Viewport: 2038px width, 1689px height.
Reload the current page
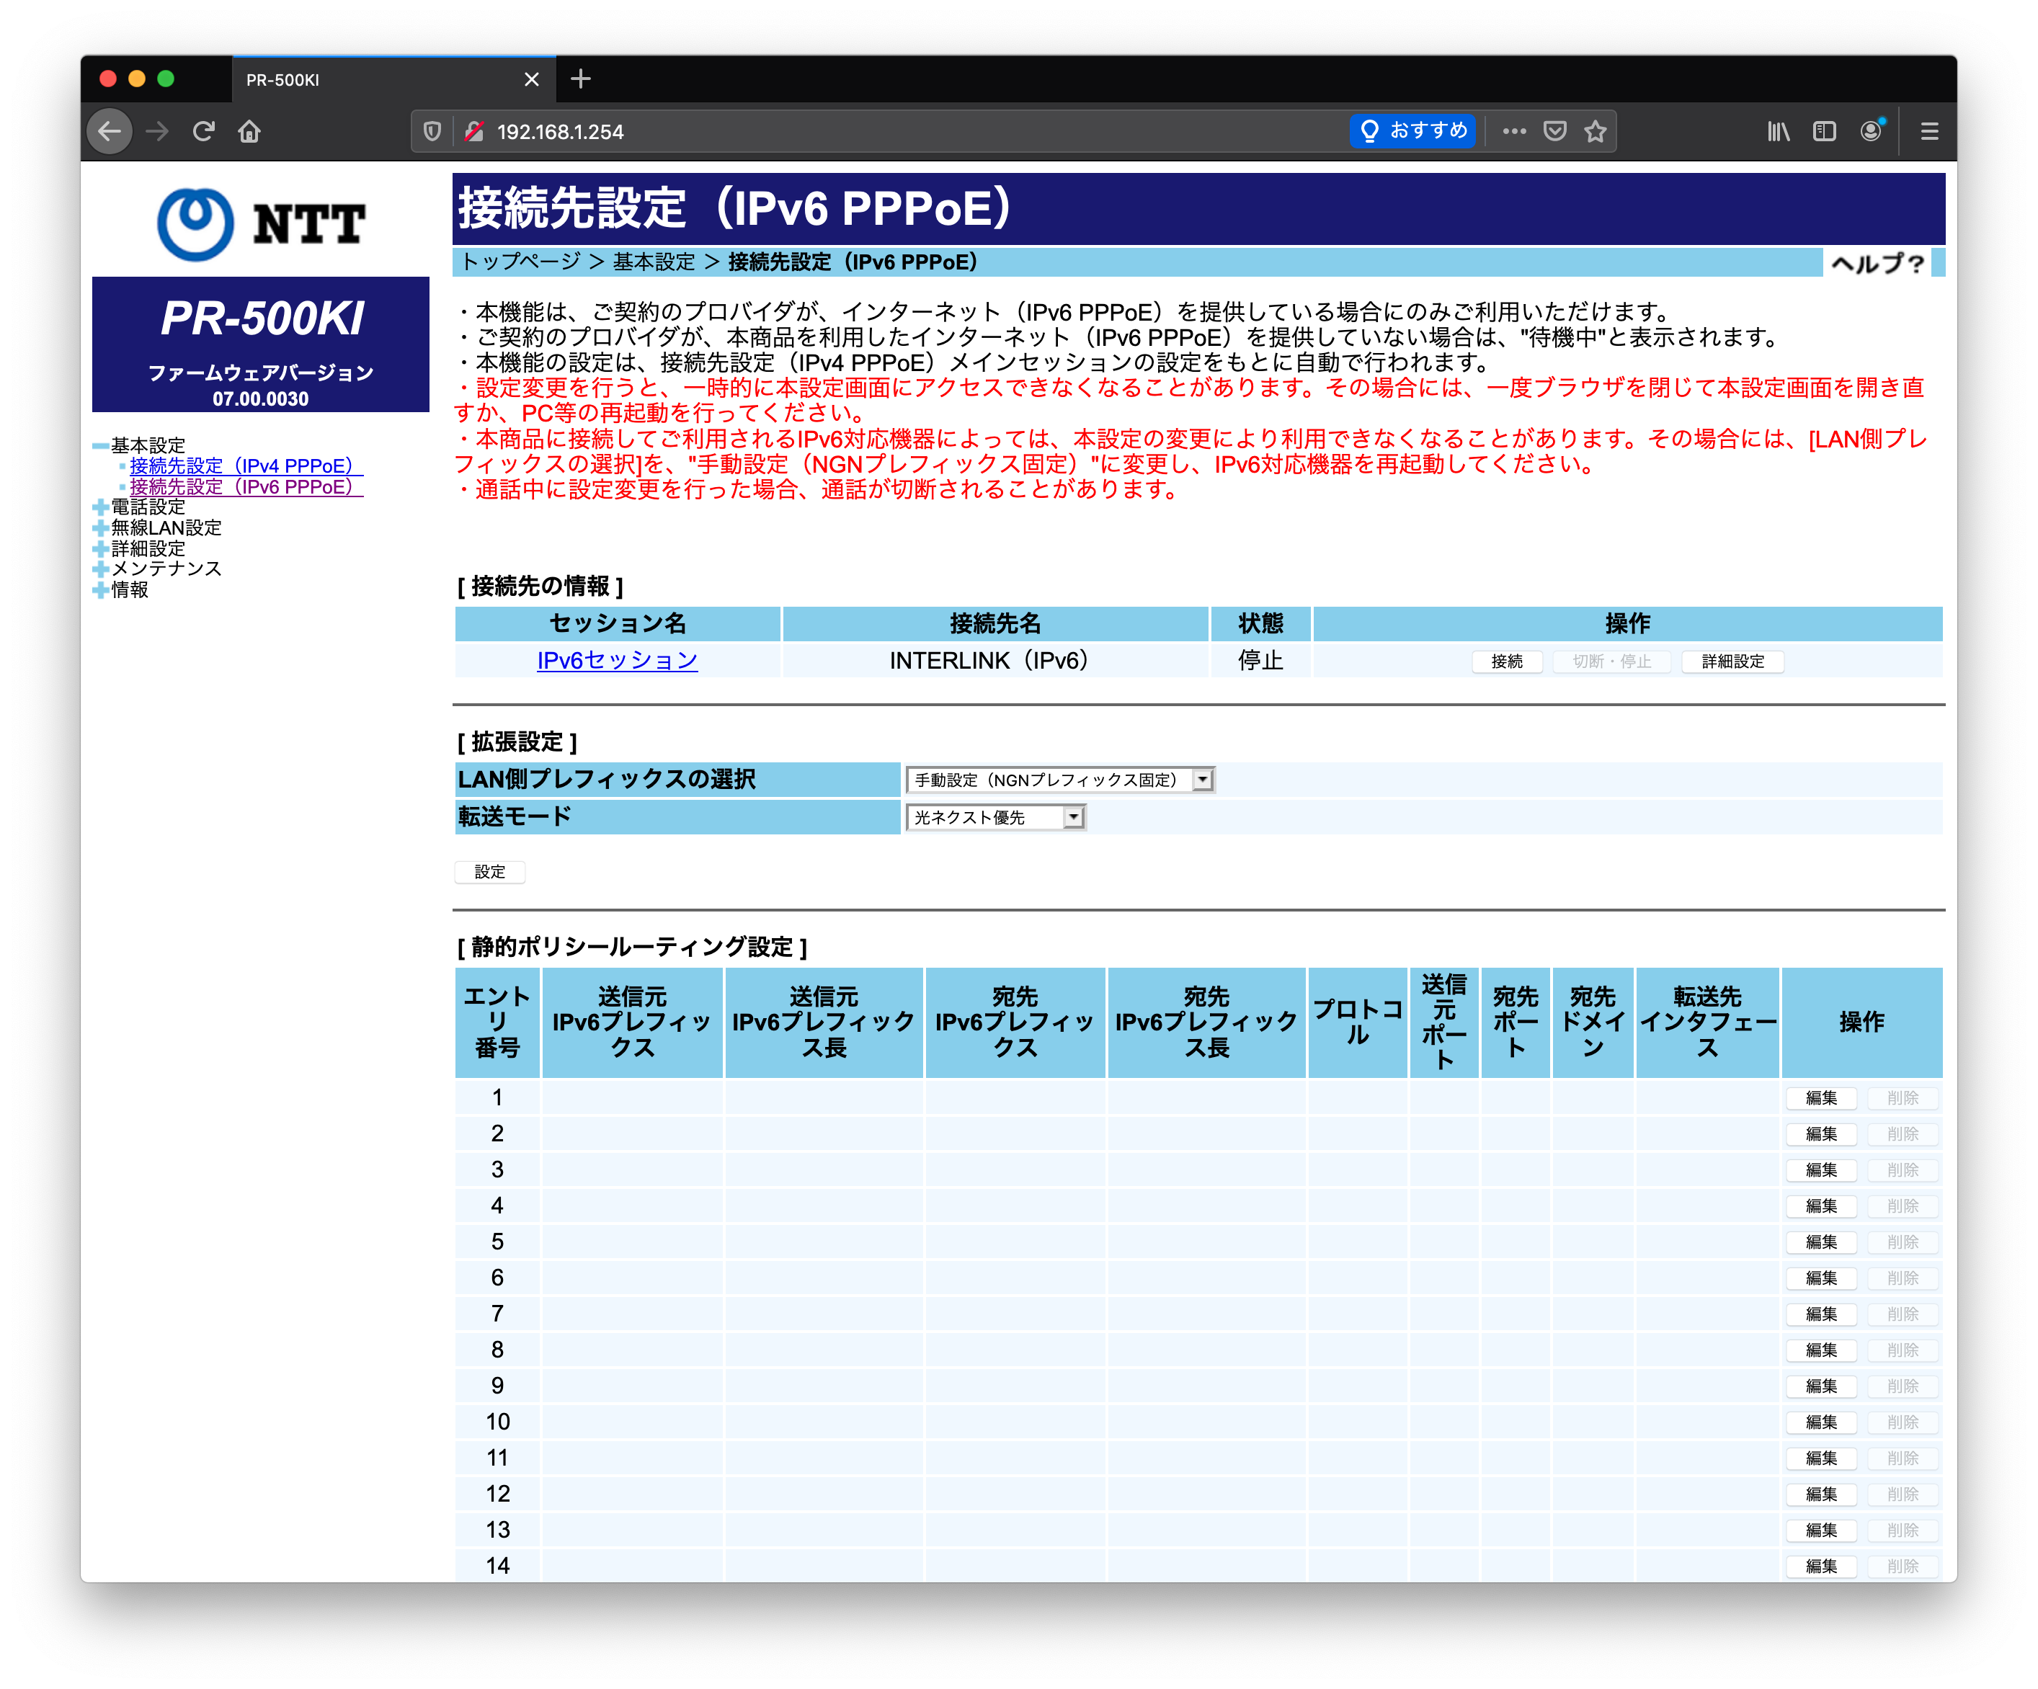pyautogui.click(x=203, y=131)
